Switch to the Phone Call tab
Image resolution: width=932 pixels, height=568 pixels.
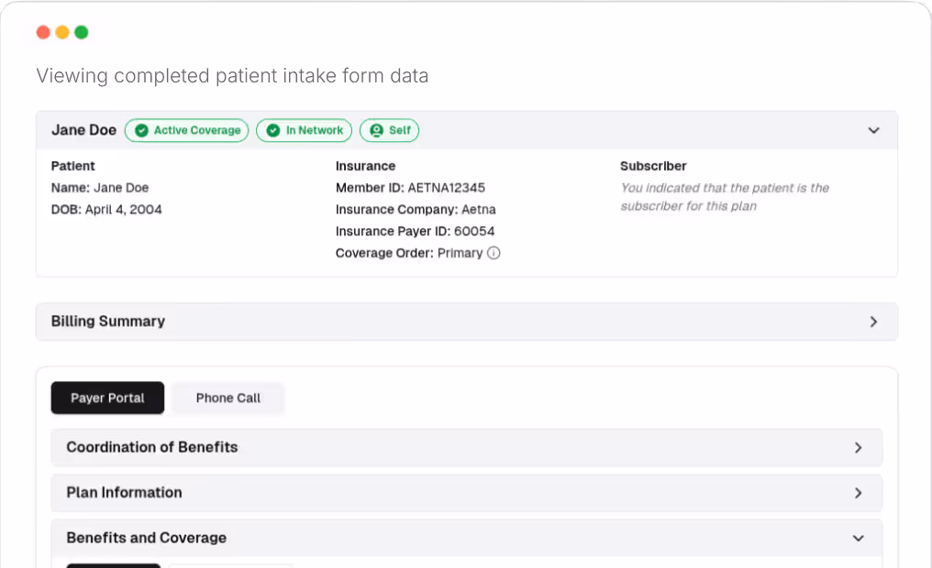(x=227, y=398)
